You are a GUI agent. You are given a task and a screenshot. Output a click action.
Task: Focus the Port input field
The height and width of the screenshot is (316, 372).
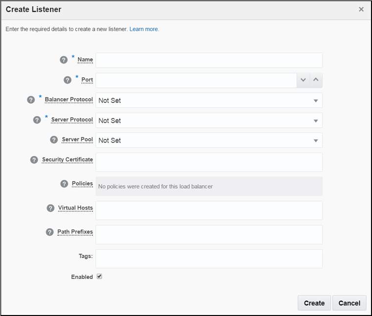pos(196,80)
